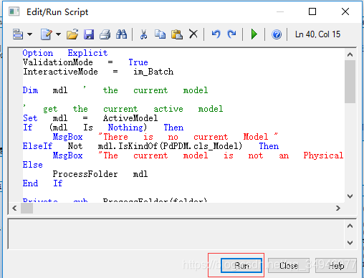Run script with green play icon
Viewport: 364px width, 278px height.
[x=254, y=34]
